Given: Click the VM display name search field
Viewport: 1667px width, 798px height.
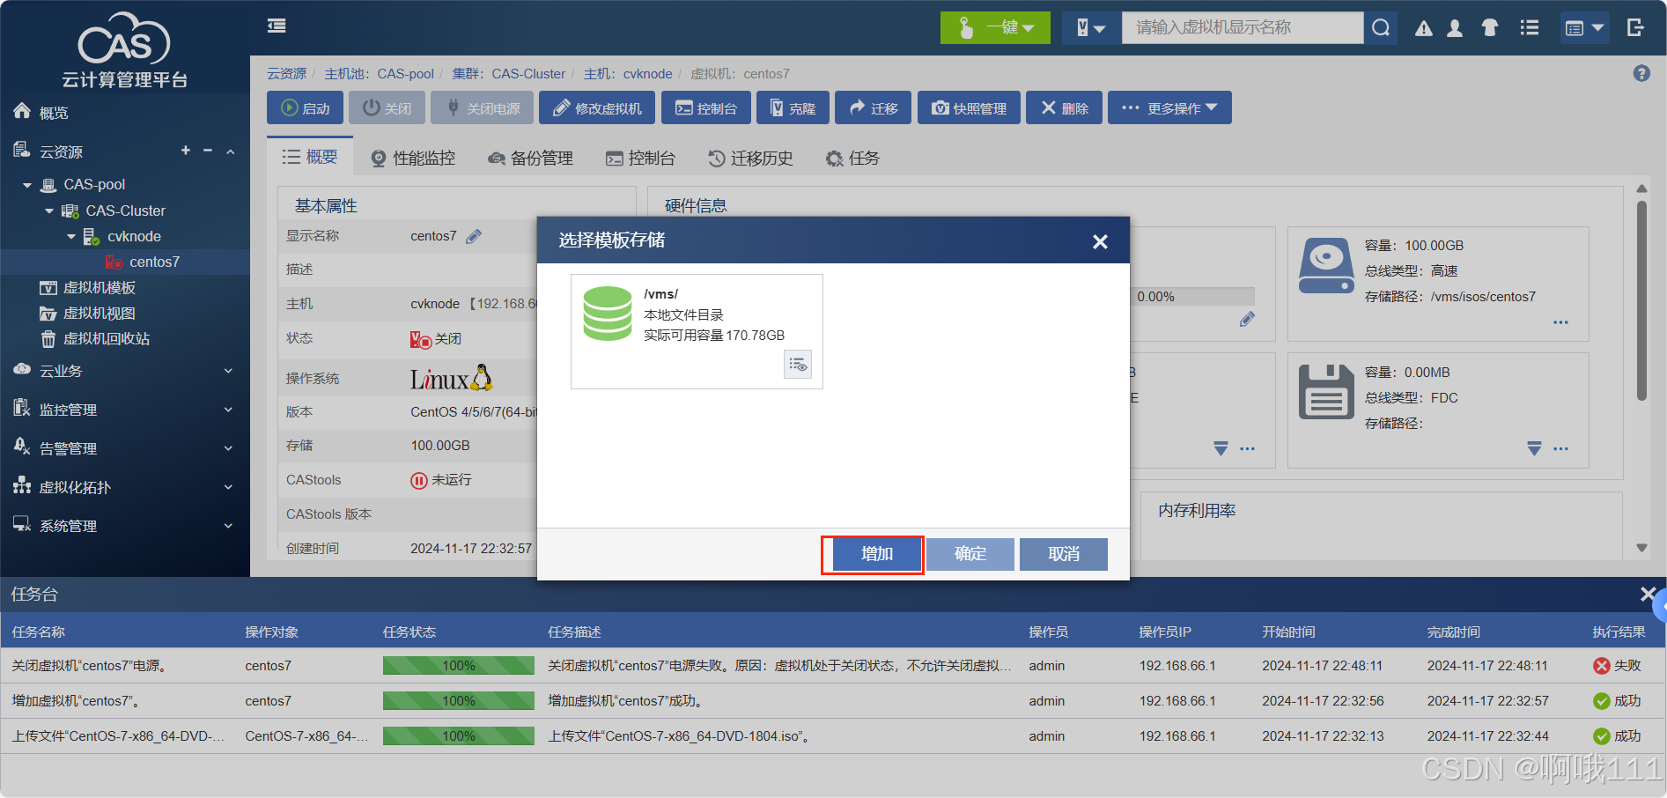Looking at the screenshot, I should [x=1242, y=27].
